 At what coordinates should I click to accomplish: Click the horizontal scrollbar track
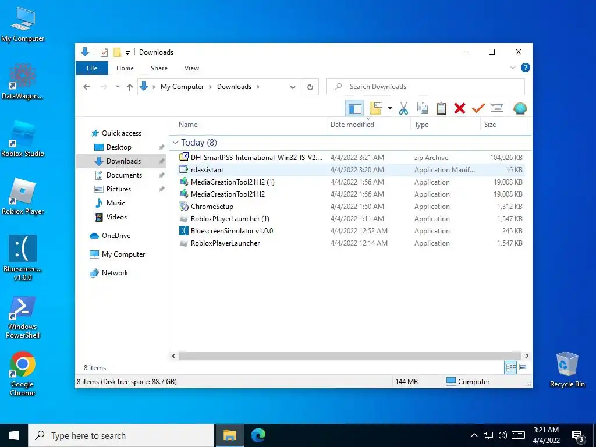click(x=350, y=356)
